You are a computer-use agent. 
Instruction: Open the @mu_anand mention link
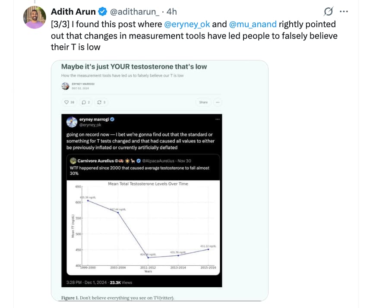pyautogui.click(x=253, y=24)
